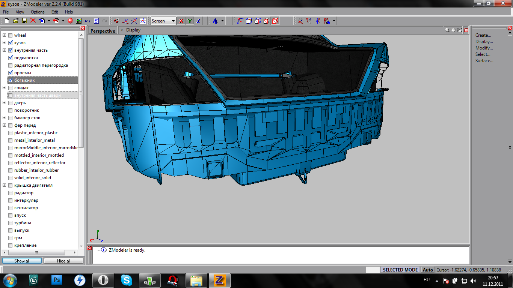Expand the дверь tree node
This screenshot has width=513, height=288.
(5, 103)
